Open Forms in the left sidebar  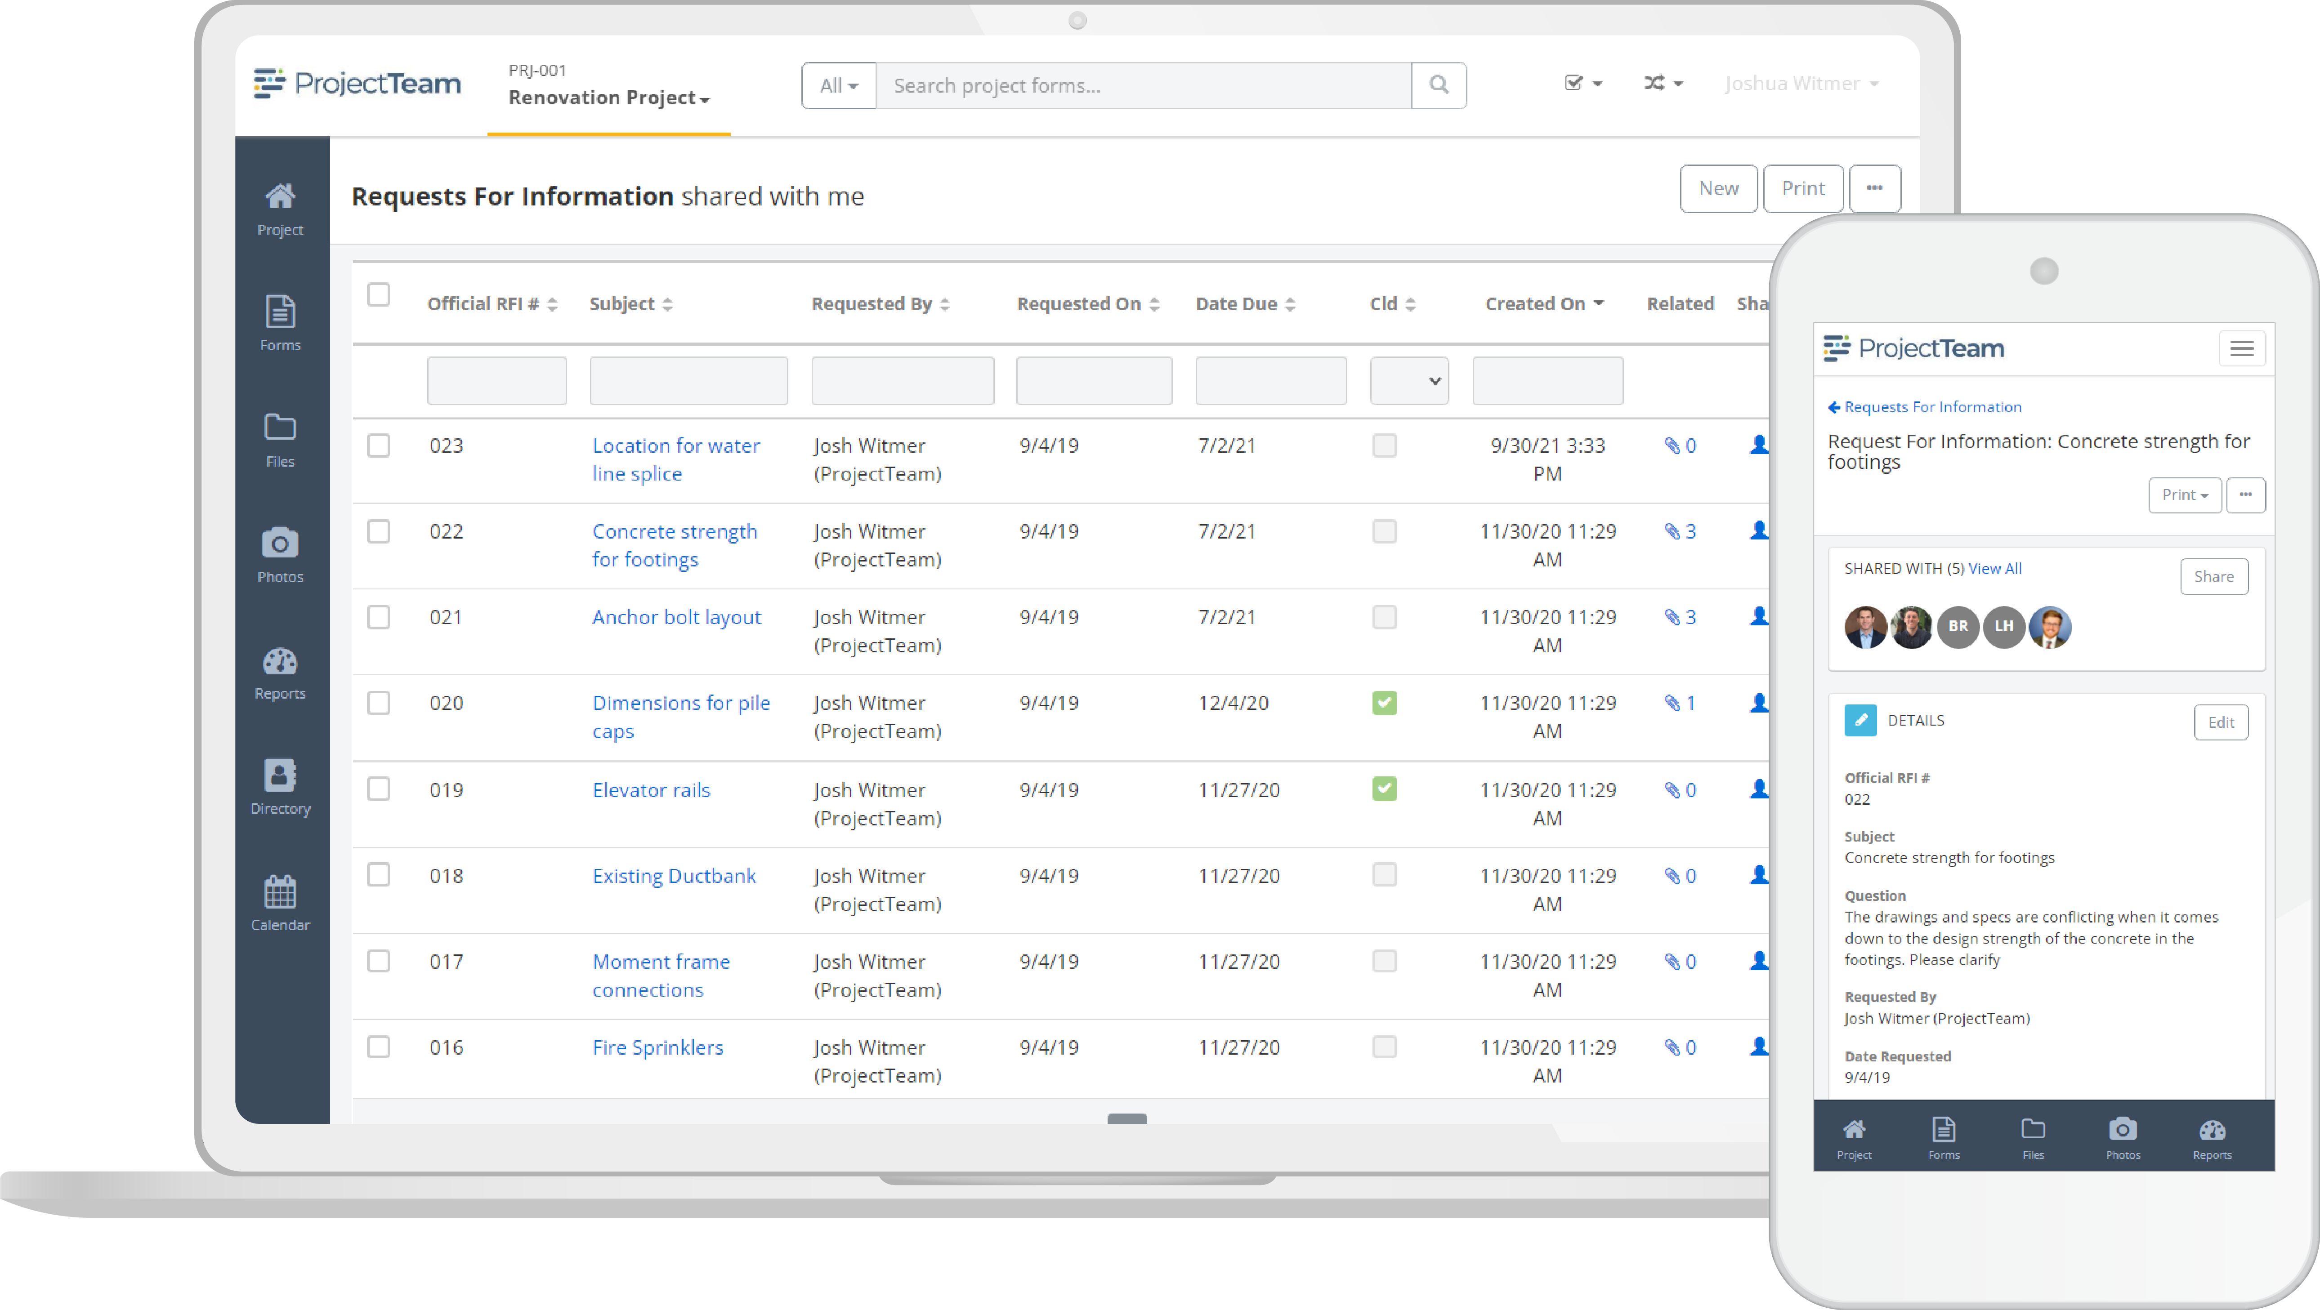[x=280, y=323]
